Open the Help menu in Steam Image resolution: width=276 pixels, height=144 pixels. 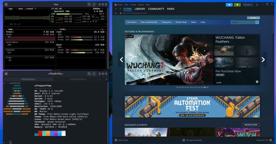[148, 5]
